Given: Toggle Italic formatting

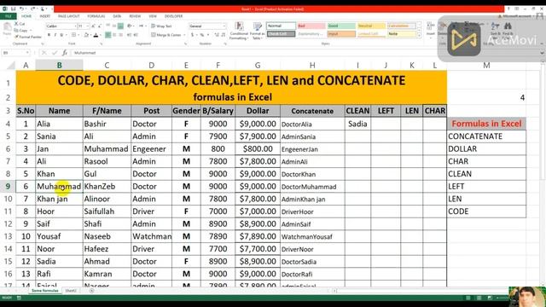Looking at the screenshot, I should coord(55,35).
